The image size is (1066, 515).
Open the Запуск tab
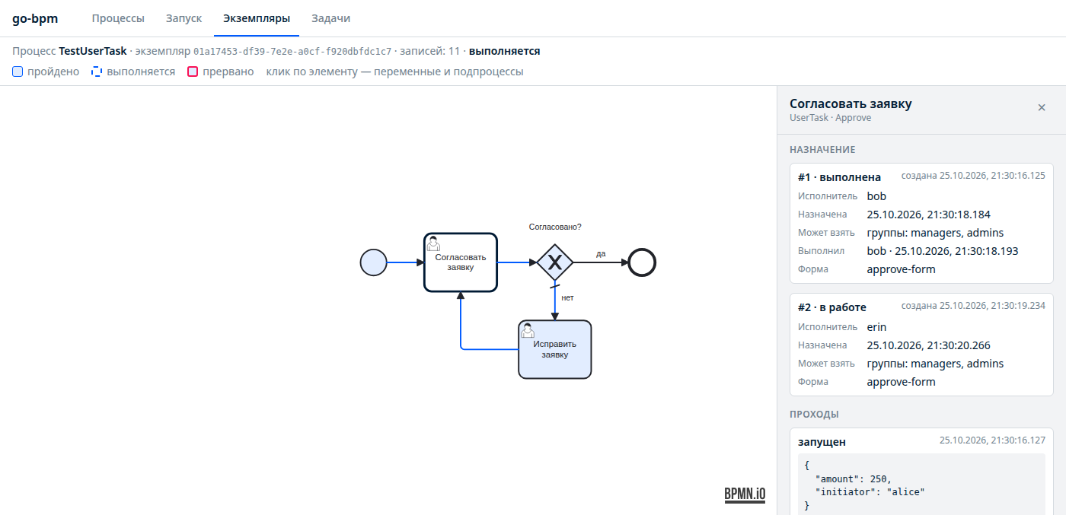click(184, 18)
